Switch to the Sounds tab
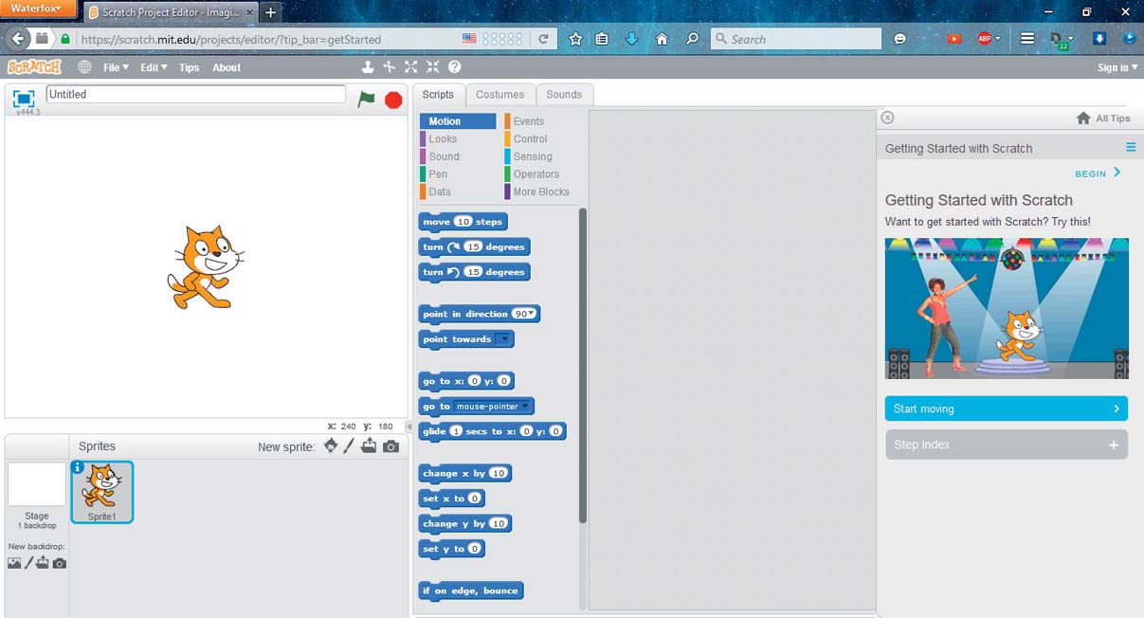The height and width of the screenshot is (618, 1144). pos(564,95)
